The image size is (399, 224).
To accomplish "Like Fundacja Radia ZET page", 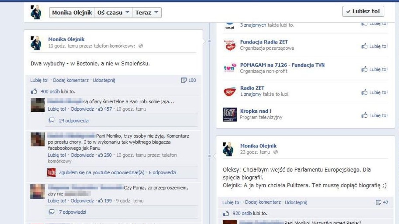I will (x=374, y=46).
